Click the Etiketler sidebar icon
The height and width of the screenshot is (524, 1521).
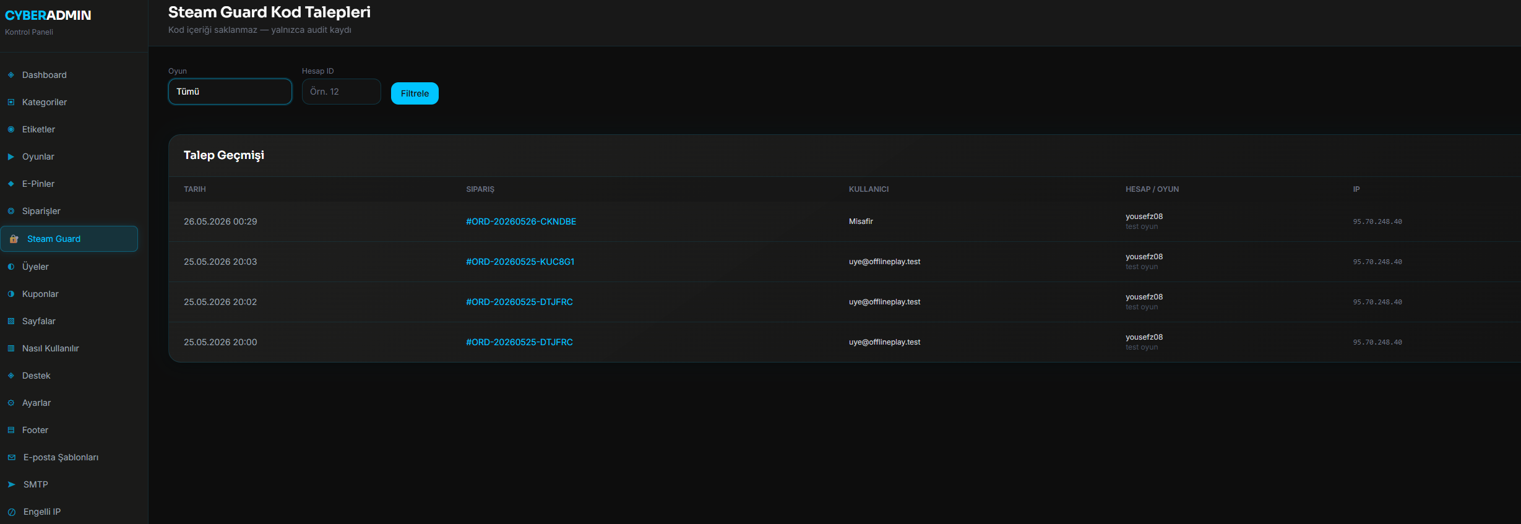(11, 129)
